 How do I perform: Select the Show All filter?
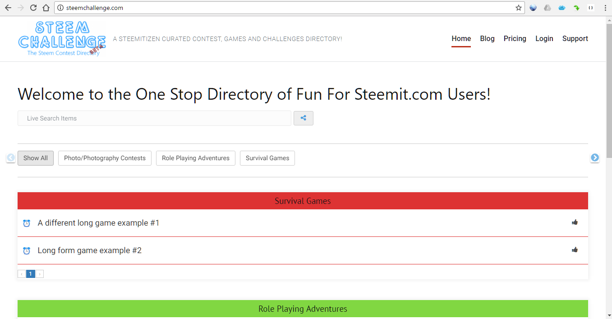tap(36, 158)
